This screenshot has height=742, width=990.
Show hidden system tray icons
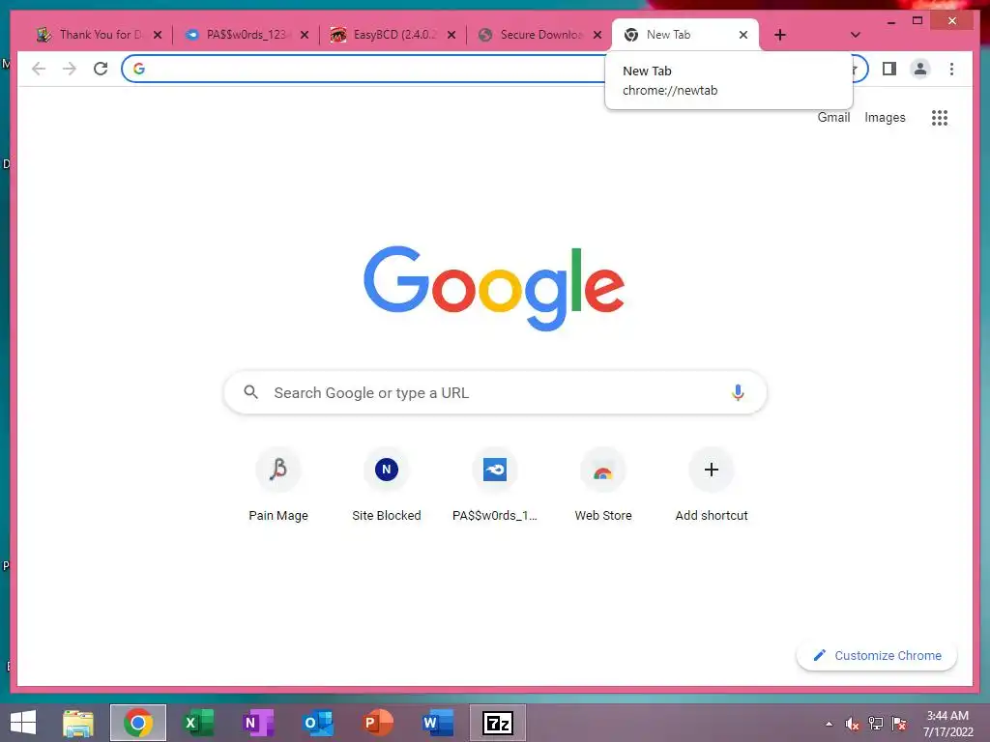point(829,724)
